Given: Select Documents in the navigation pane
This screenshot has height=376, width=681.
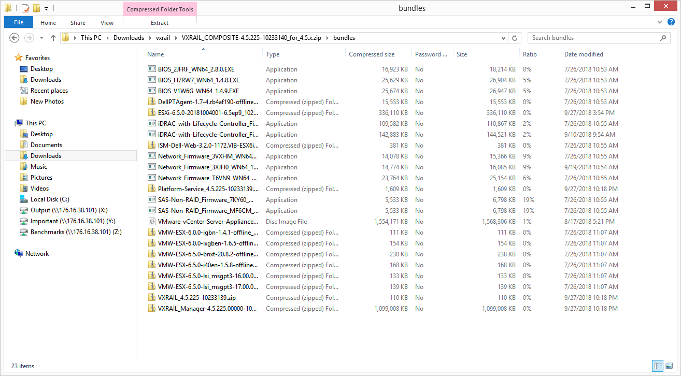Looking at the screenshot, I should coord(46,145).
